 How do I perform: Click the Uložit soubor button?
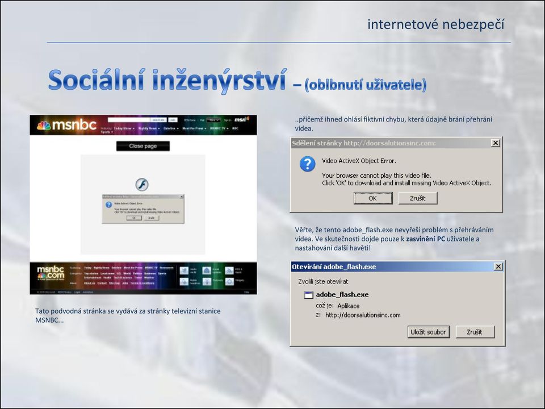(x=428, y=332)
